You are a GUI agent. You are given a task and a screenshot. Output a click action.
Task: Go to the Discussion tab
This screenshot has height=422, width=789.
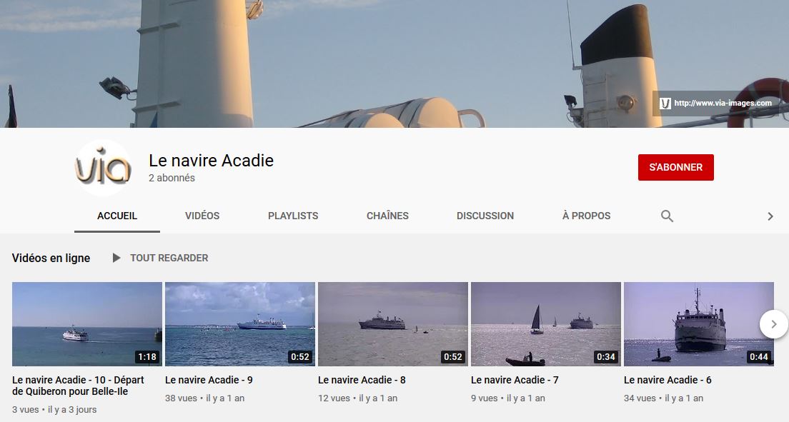click(x=485, y=216)
